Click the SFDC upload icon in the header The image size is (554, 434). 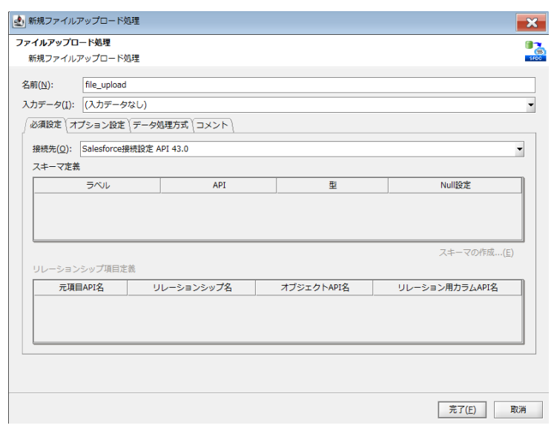pos(535,51)
